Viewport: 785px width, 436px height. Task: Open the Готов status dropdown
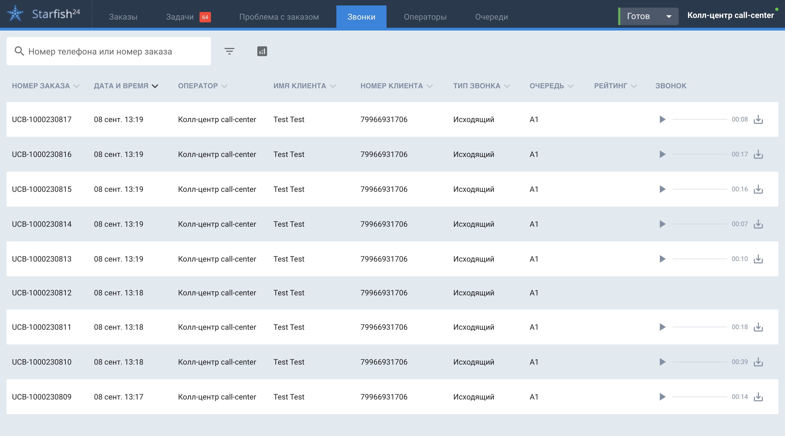pos(648,16)
